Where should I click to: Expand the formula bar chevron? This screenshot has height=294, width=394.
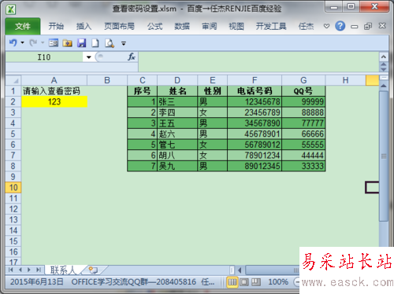pos(384,57)
